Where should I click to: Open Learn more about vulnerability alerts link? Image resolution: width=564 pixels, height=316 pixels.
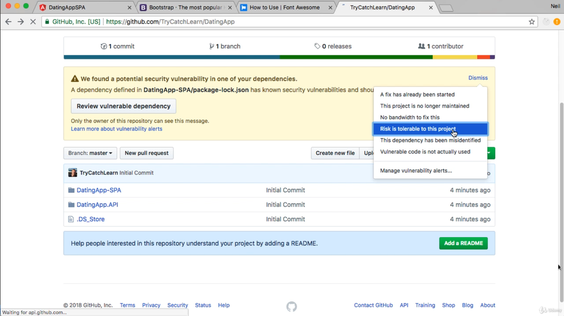point(117,129)
